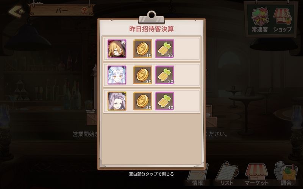Click the 昨日招待客決算 title header
303x189 pixels.
(x=151, y=29)
